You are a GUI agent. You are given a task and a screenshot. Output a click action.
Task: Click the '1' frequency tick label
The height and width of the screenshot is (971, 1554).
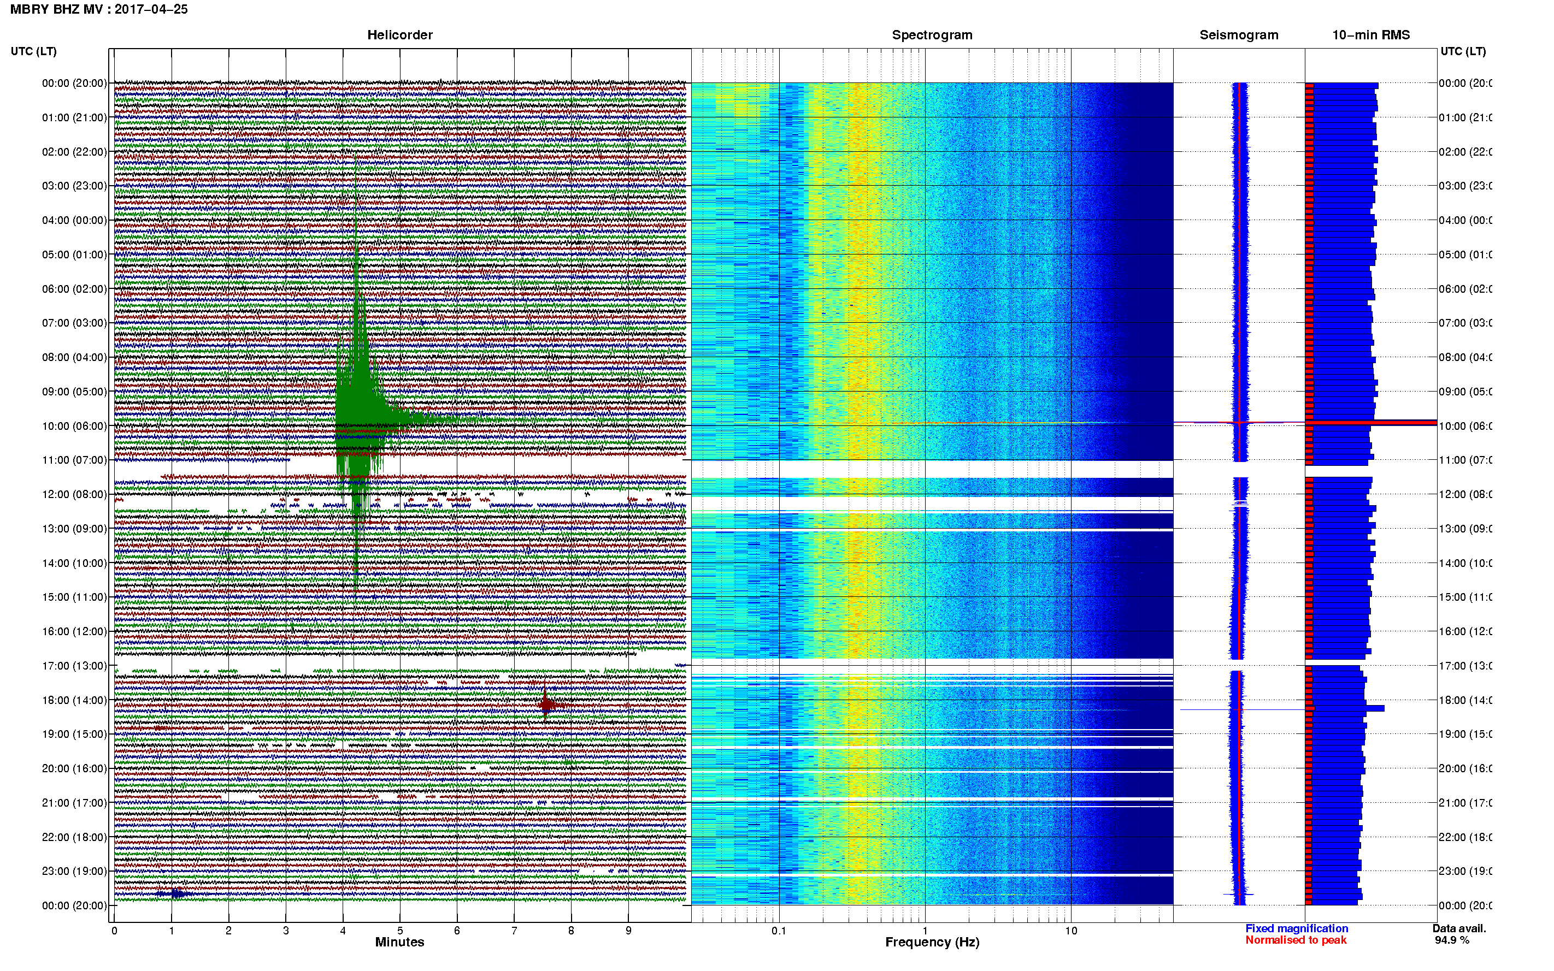(925, 931)
